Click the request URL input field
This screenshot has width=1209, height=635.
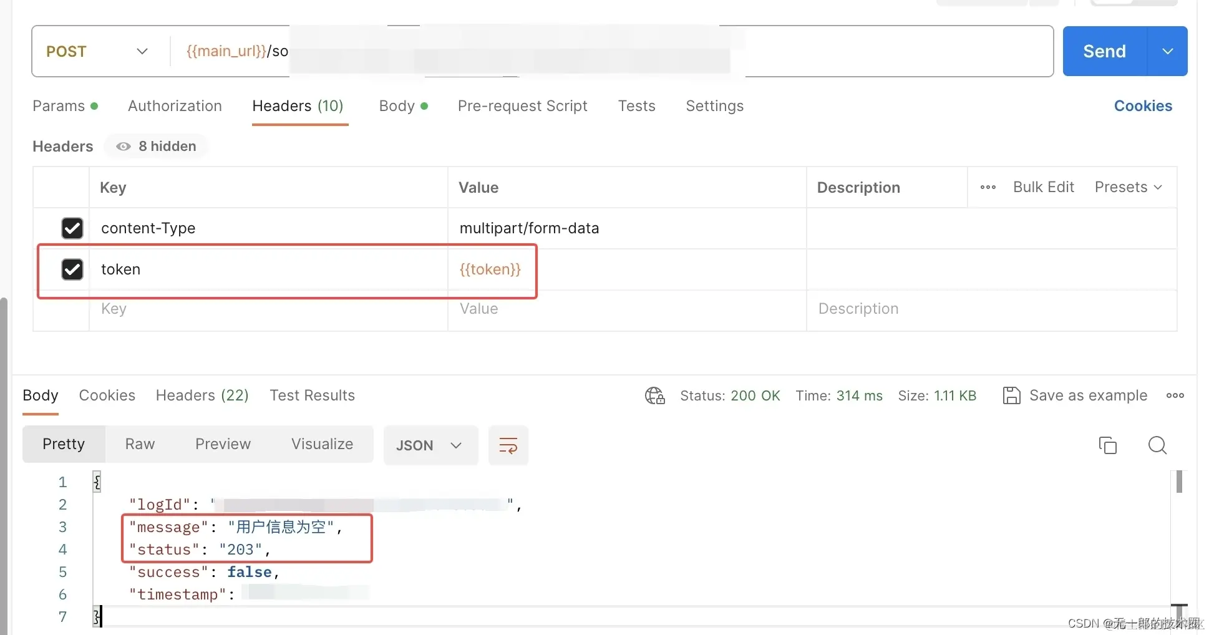point(611,51)
